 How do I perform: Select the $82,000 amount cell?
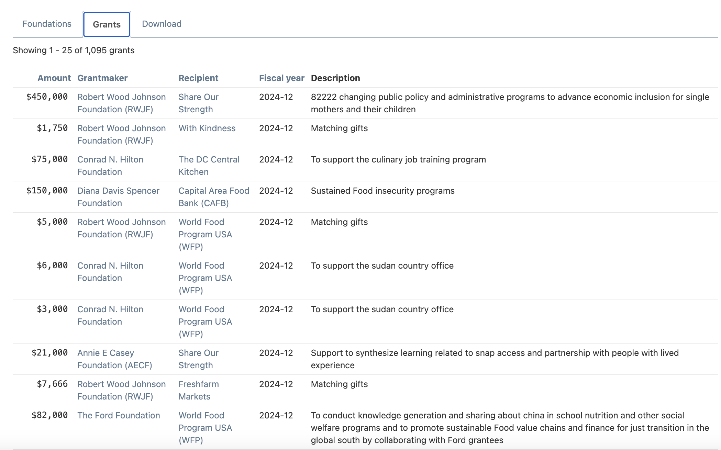[x=49, y=415]
